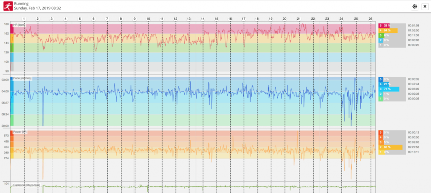Screen dimensions: 431x193
Task: Select heart rate zone 4 bar (64 %)
Action: point(390,31)
